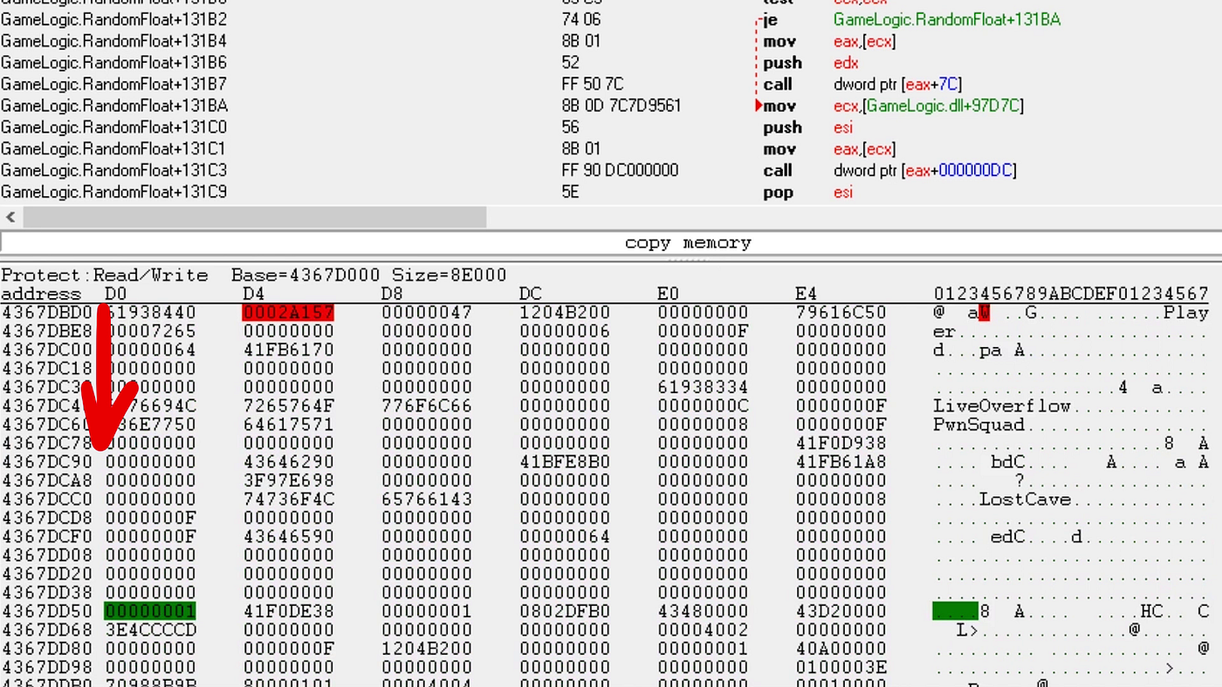Select instruction at RandomFloat+131BA

pyautogui.click(x=611, y=105)
